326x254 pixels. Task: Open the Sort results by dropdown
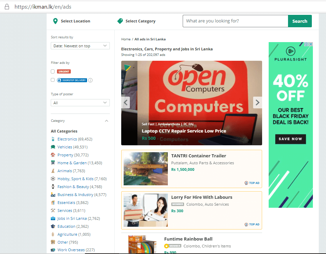[80, 46]
